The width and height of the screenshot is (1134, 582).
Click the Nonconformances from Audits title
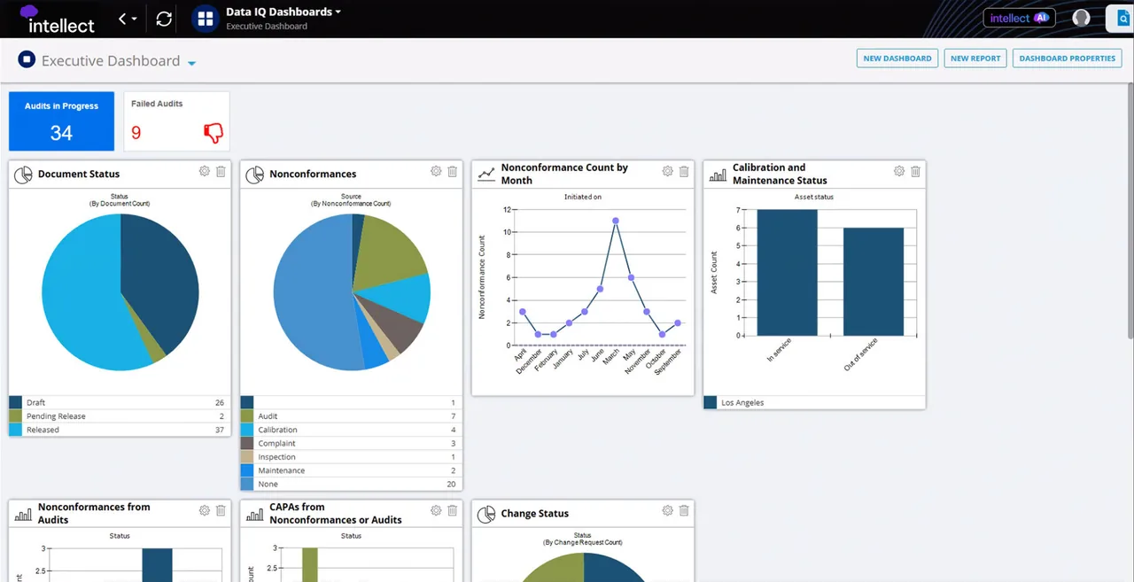coord(94,513)
